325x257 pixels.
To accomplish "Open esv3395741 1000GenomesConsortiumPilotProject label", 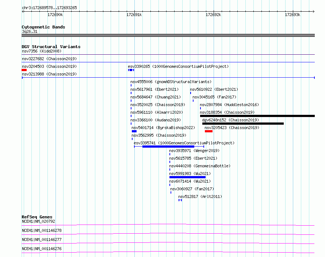I will (x=184, y=143).
